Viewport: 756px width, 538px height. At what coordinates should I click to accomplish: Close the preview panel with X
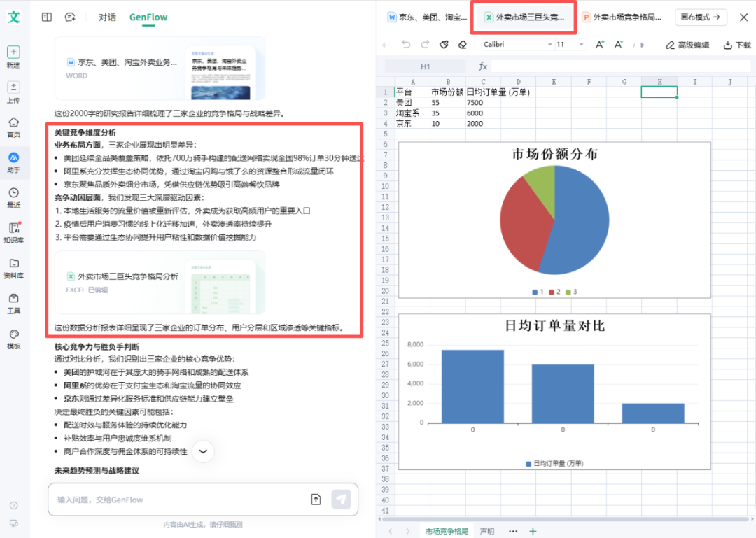pos(743,17)
